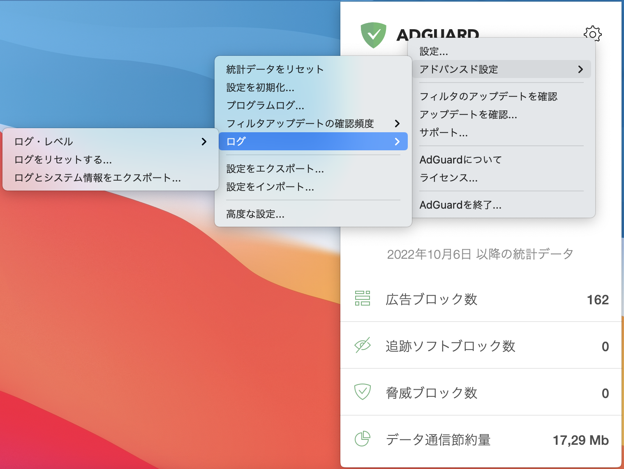Screen dimensions: 624x469
Task: Click the 脅威ブロック数 label
Action: 431,393
